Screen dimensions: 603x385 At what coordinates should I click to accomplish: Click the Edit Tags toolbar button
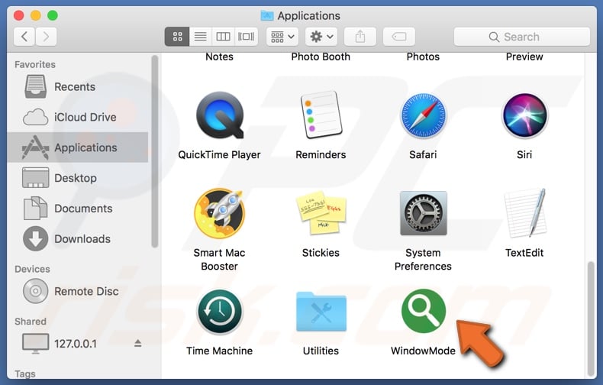coord(399,37)
